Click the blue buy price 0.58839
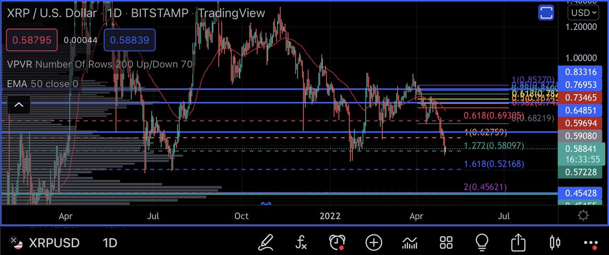609x255 pixels. 130,40
